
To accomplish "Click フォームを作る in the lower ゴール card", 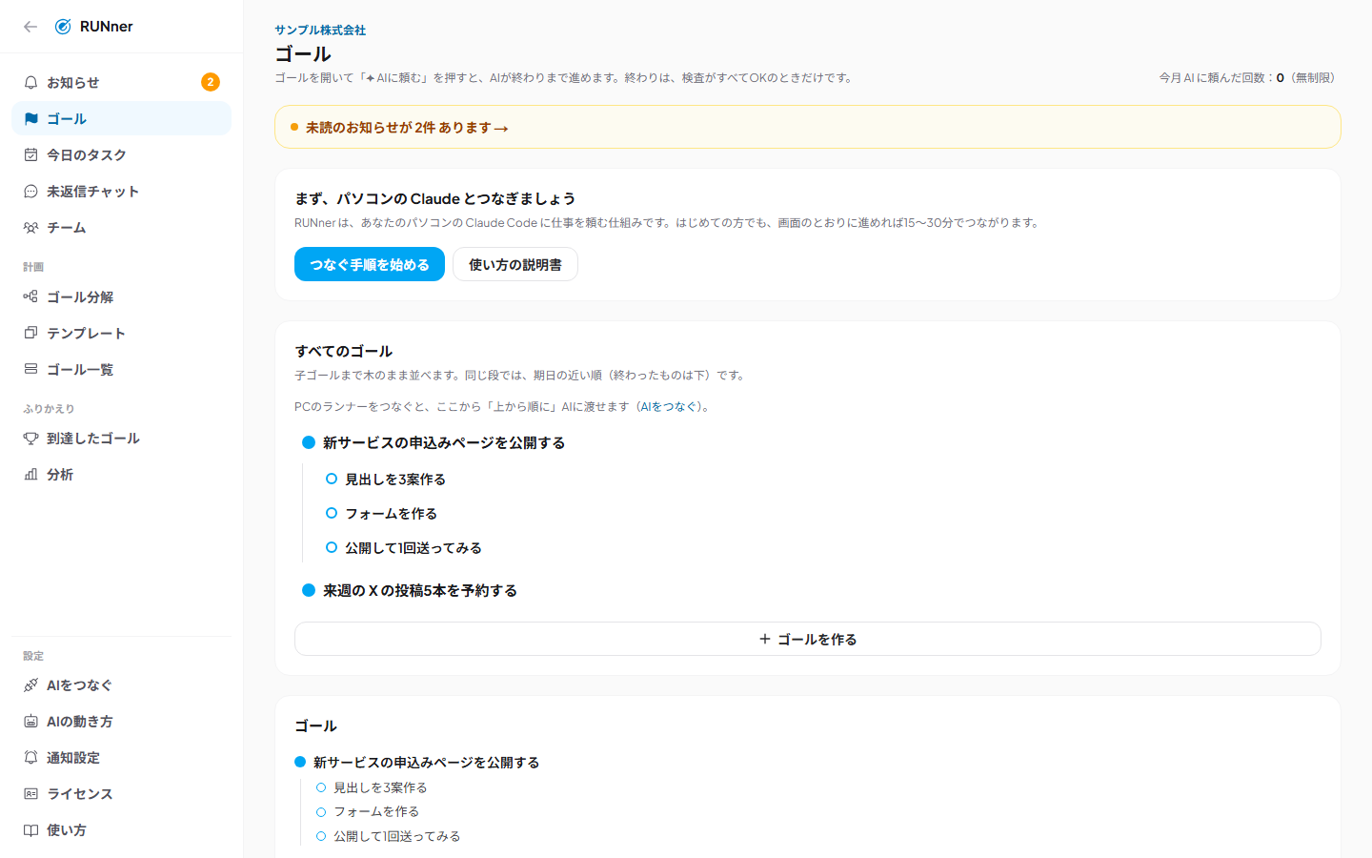I will point(376,811).
